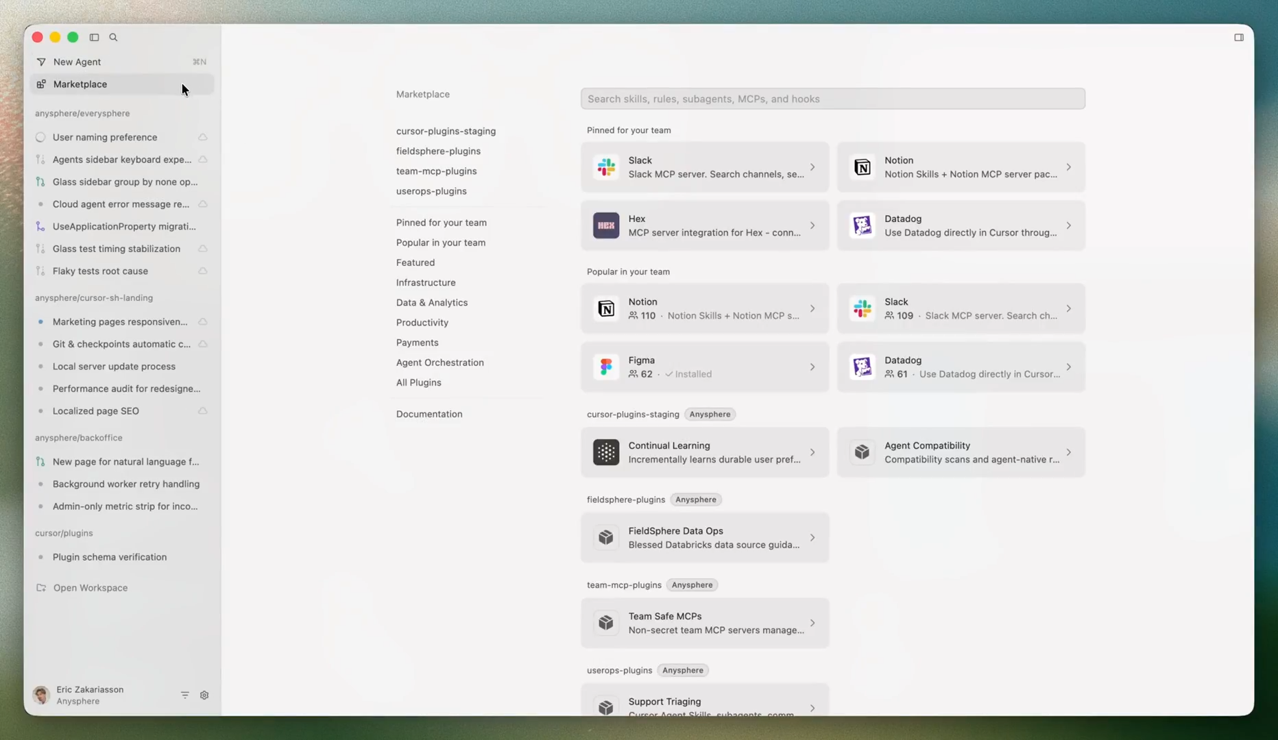Select the Featured category
This screenshot has height=740, width=1278.
pyautogui.click(x=415, y=262)
